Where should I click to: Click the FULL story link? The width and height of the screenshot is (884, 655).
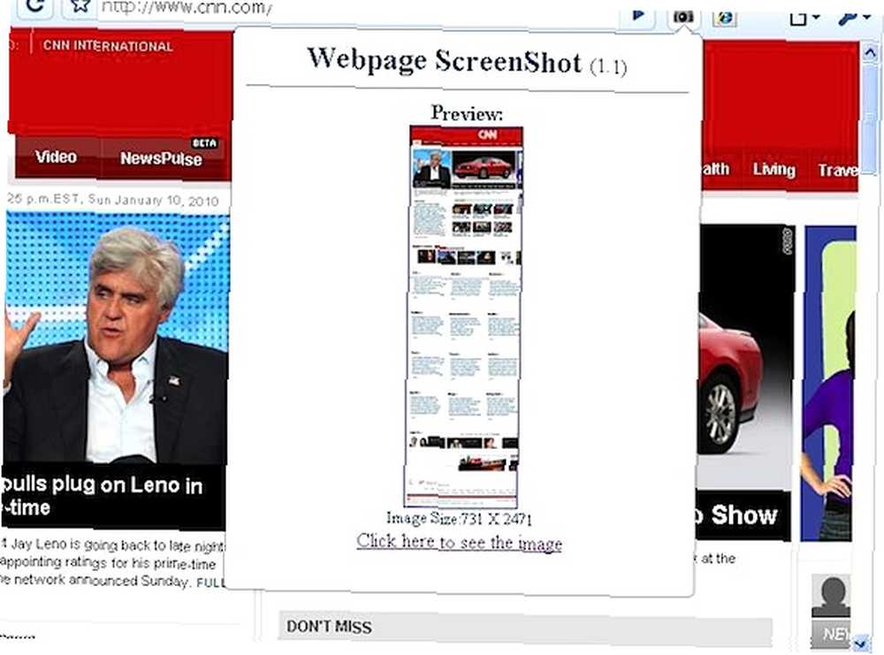[211, 583]
